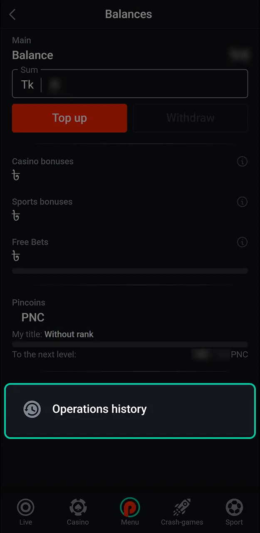The image size is (260, 533).
Task: Select the Sport football icon
Action: [234, 508]
